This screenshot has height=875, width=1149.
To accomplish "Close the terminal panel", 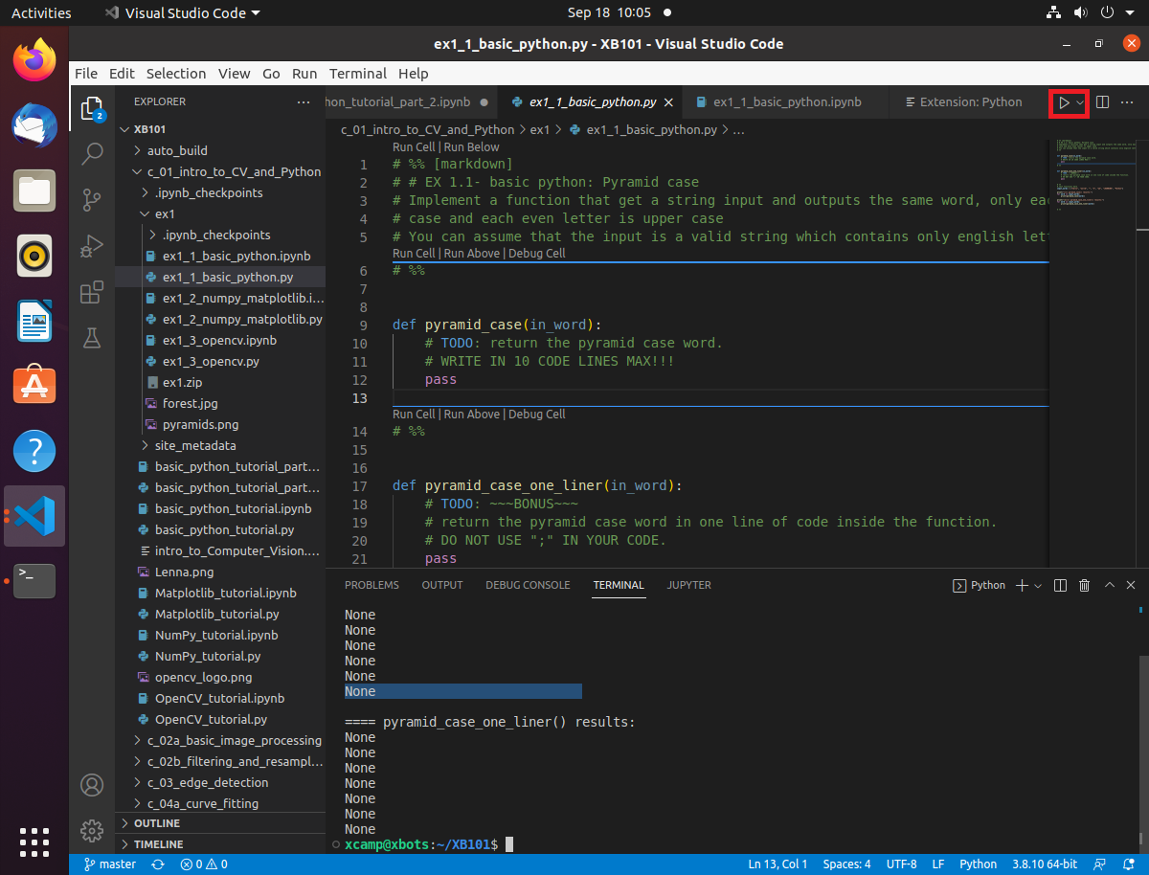I will [1132, 585].
